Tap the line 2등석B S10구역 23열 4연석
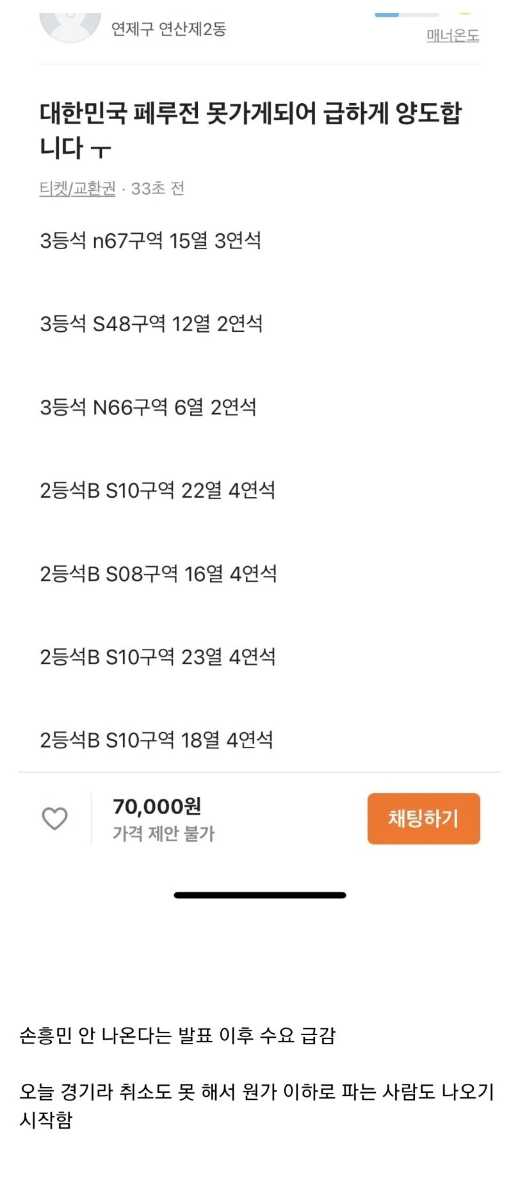This screenshot has height=1178, width=518. point(158,657)
